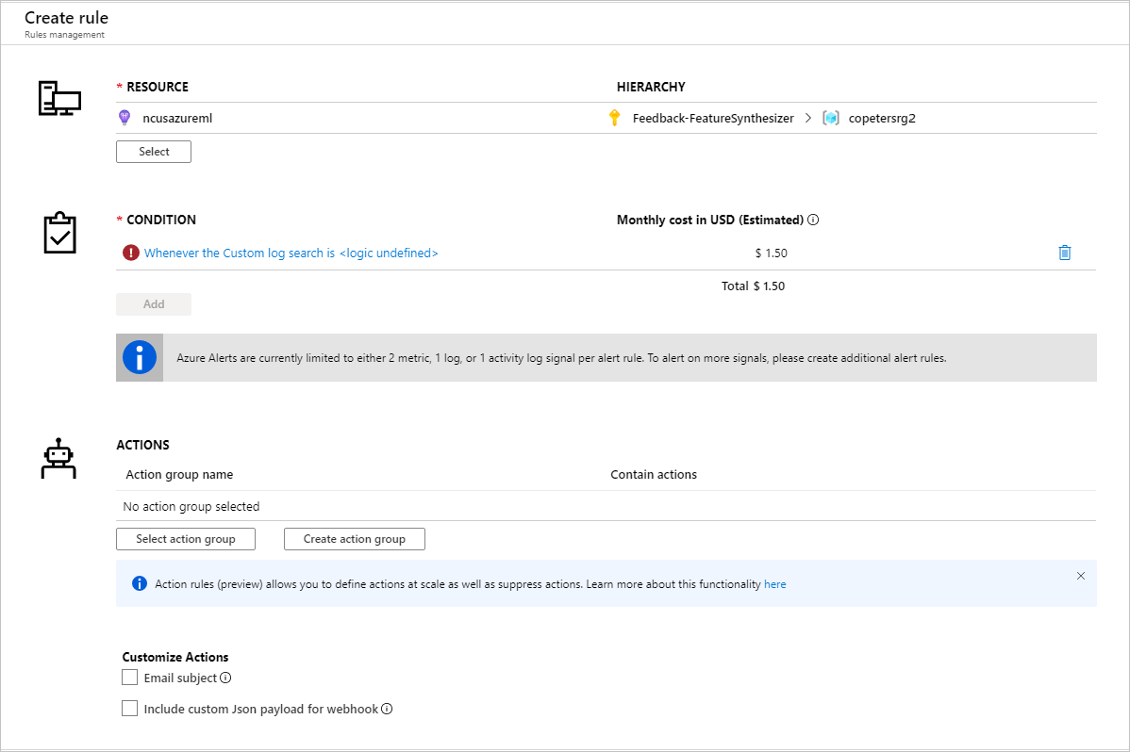Click the hierarchy chevron arrow separator
Screen dimensions: 1130x752
coord(807,118)
